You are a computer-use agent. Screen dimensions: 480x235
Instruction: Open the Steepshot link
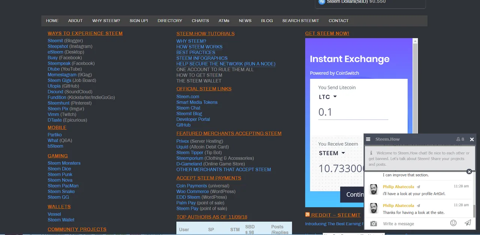[x=58, y=46]
